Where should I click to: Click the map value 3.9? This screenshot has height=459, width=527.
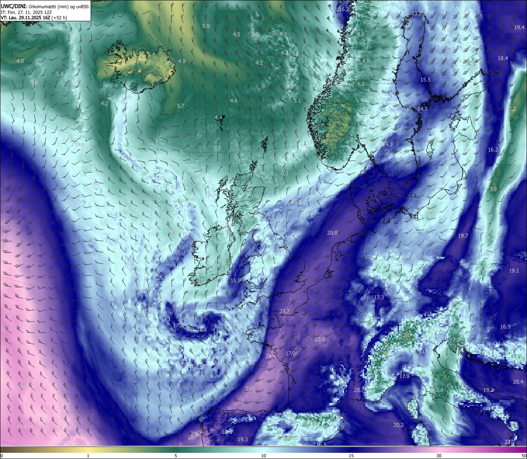click(493, 189)
